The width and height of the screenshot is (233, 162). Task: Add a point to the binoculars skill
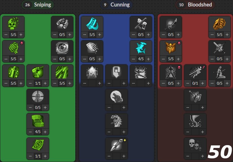point(70,35)
